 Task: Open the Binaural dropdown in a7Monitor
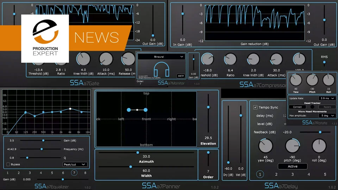pos(161,57)
